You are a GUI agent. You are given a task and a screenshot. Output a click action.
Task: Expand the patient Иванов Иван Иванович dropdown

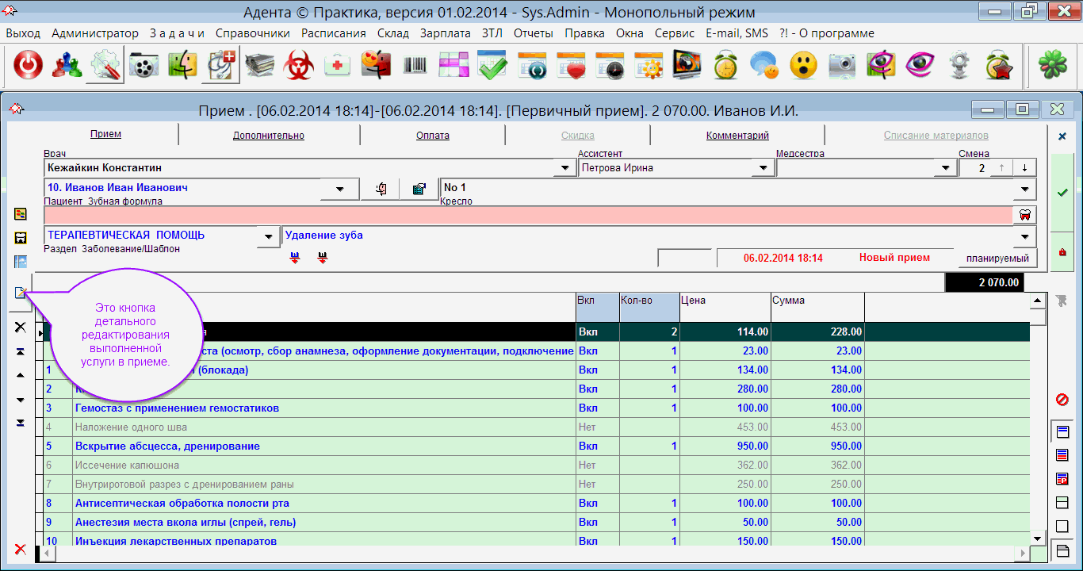[x=341, y=190]
